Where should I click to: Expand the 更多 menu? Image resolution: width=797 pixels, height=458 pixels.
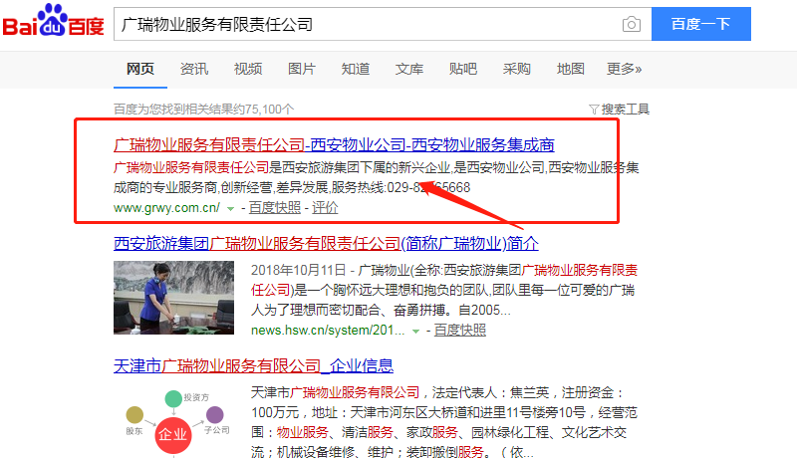pyautogui.click(x=624, y=69)
